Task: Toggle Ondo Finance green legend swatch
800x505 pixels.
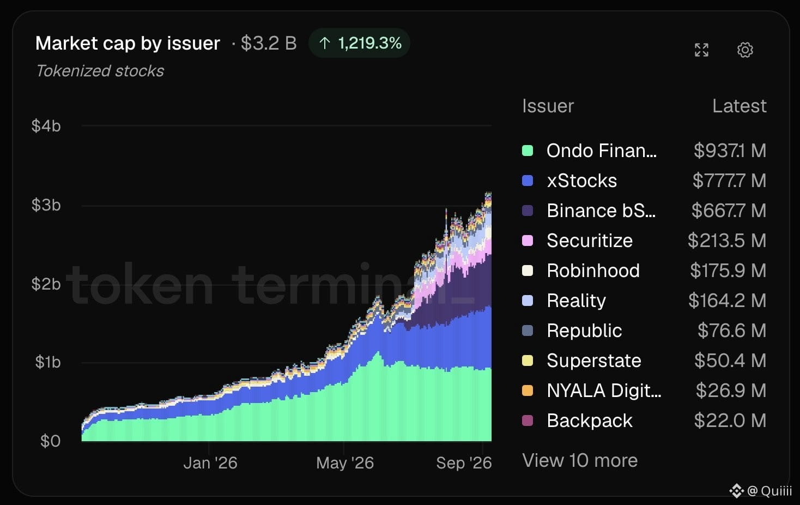Action: pos(528,151)
